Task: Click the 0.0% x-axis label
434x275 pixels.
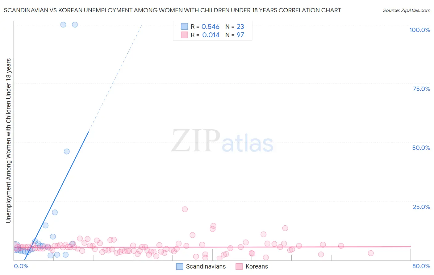Action: click(21, 266)
